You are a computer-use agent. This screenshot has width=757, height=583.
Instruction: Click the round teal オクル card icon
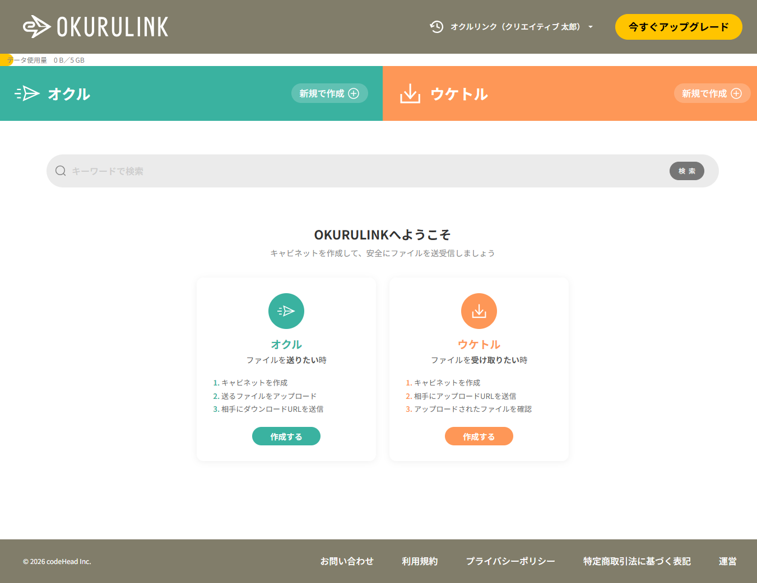coord(286,311)
